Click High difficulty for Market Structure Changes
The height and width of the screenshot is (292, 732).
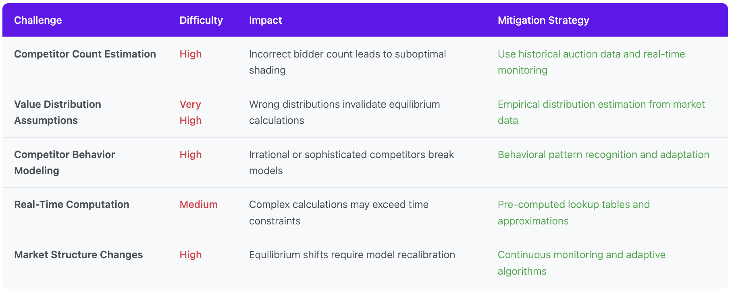click(x=190, y=255)
